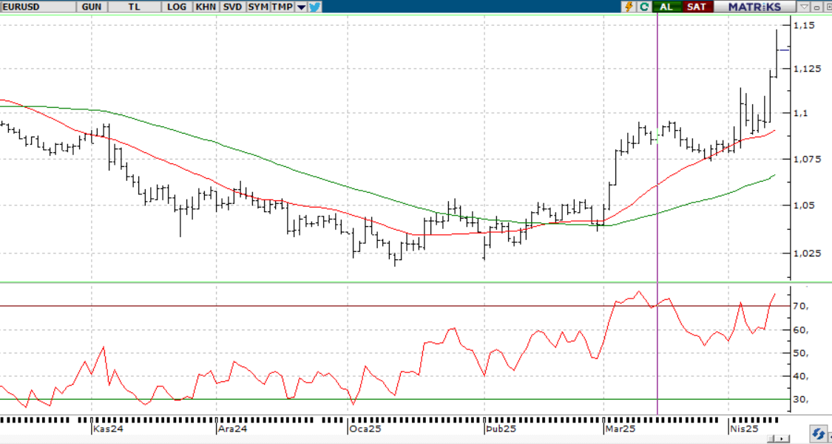The image size is (832, 444).
Task: Open the Twitter bird icon
Action: click(x=314, y=7)
